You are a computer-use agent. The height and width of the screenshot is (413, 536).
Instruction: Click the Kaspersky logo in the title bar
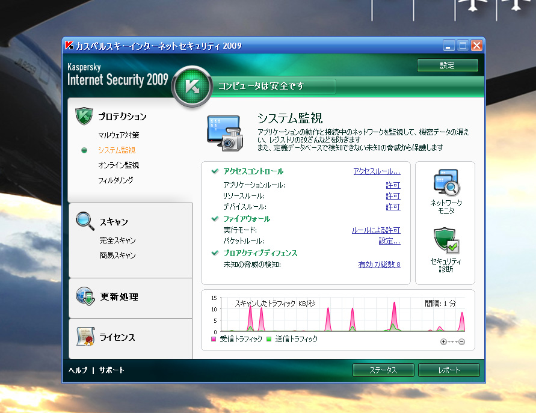[x=69, y=45]
